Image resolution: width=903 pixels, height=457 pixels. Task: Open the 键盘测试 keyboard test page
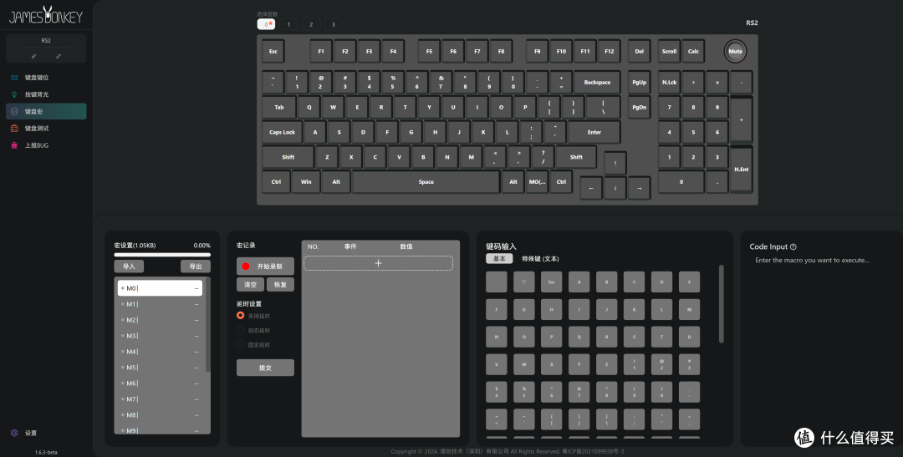46,129
